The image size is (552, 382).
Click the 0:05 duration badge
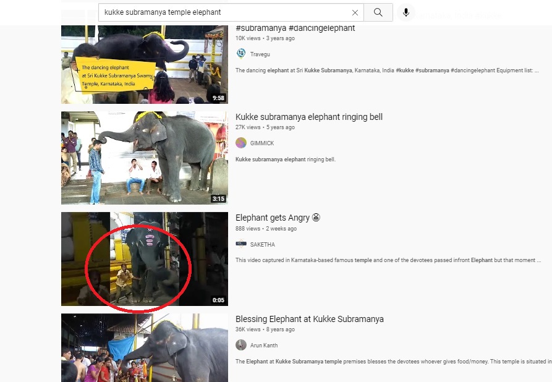pos(218,300)
